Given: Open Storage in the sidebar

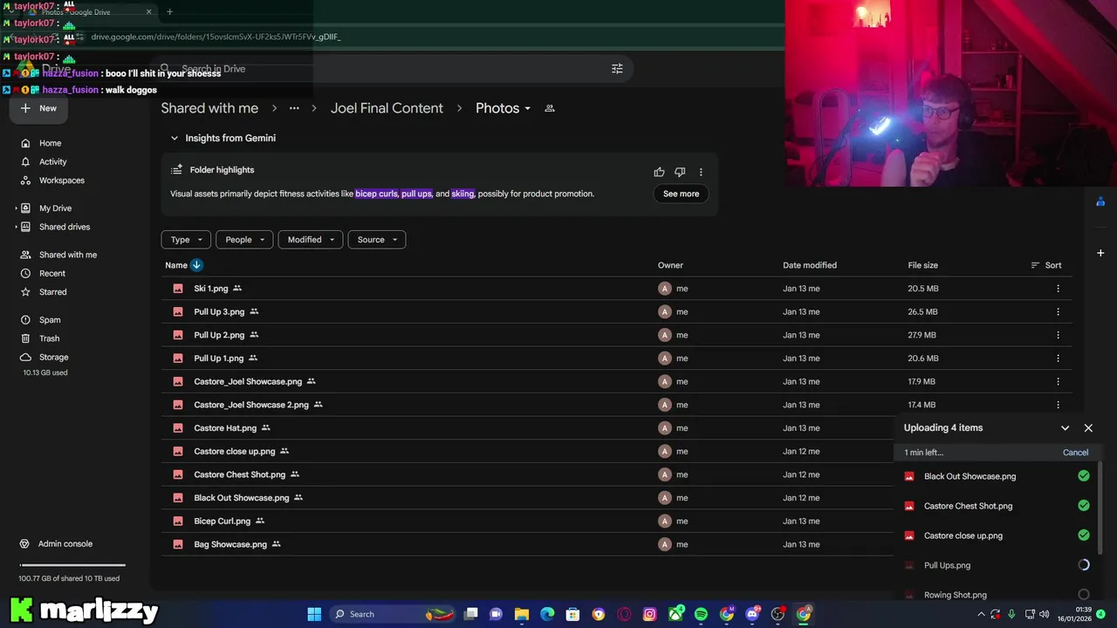Looking at the screenshot, I should click(53, 357).
